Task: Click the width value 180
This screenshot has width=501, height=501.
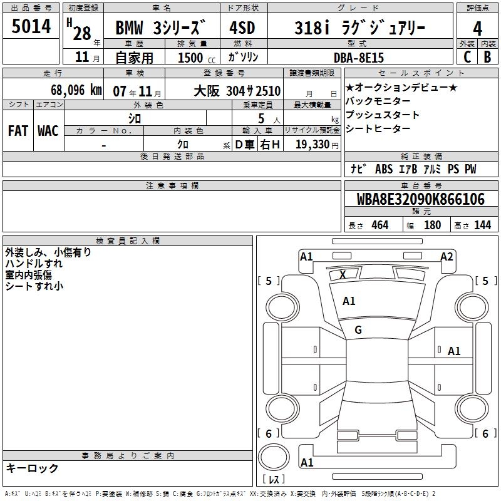Action: 432,225
